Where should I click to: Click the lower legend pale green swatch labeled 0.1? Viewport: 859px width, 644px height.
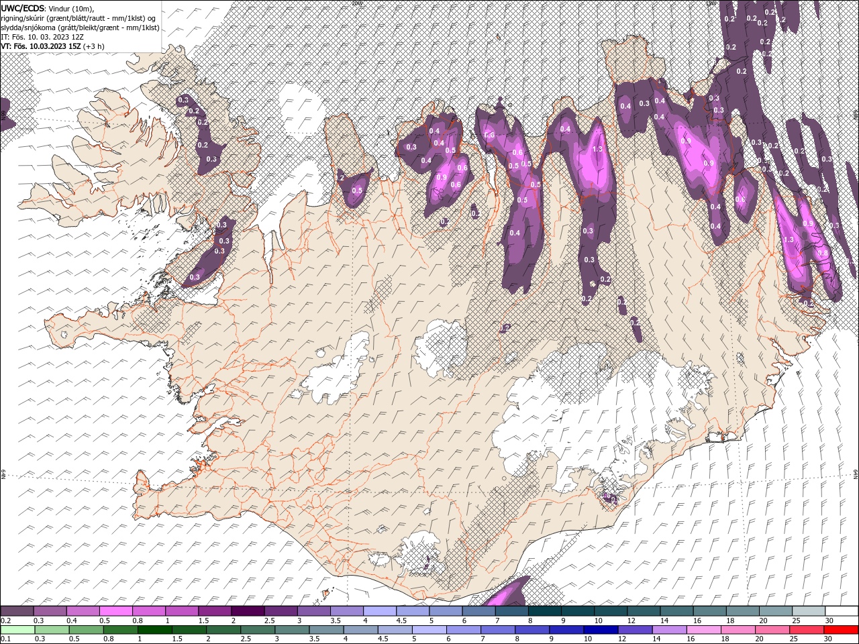click(17, 629)
